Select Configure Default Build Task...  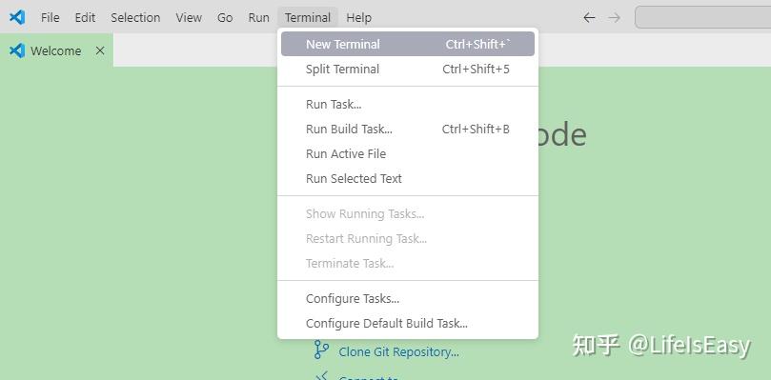pyautogui.click(x=408, y=324)
